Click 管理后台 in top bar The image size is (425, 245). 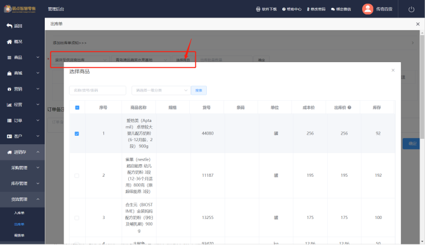[x=56, y=9]
